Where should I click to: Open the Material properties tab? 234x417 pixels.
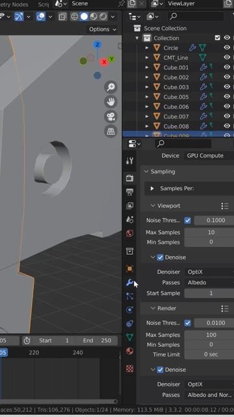(x=130, y=351)
